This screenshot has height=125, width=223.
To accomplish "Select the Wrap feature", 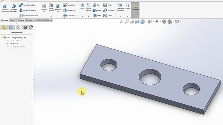I will [107, 5].
